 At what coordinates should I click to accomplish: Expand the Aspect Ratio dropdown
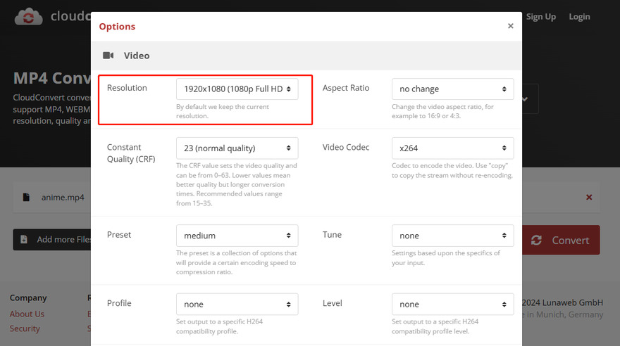pos(452,89)
